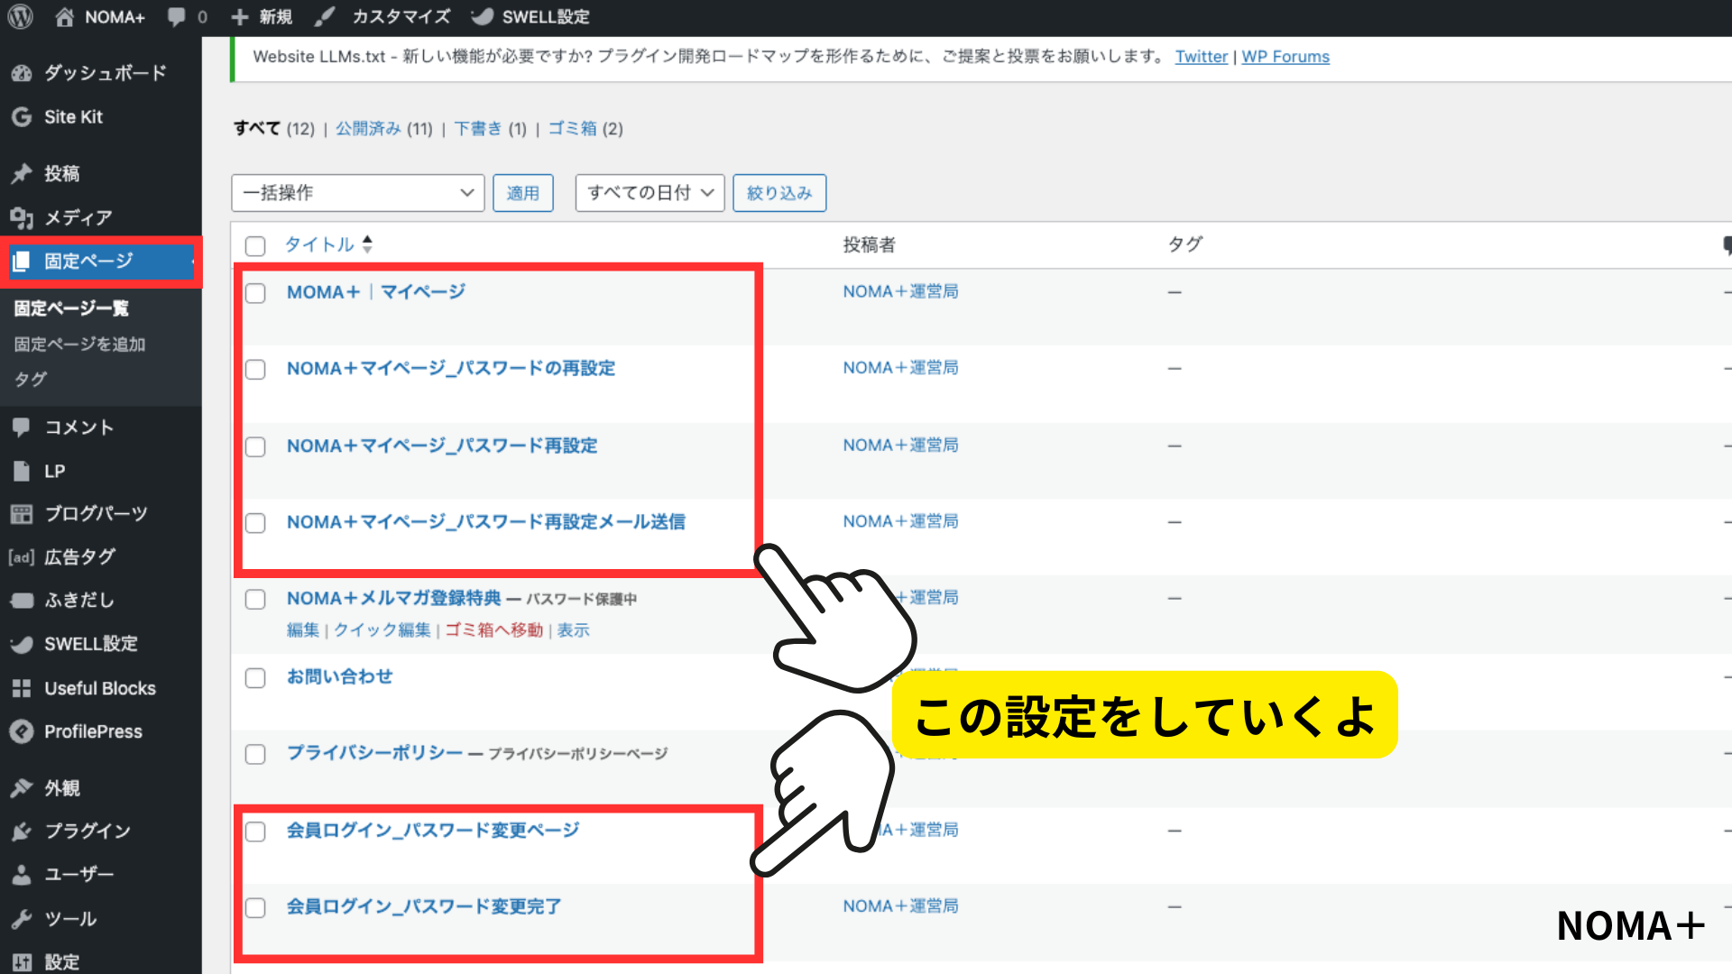Click 表示 under NOMA+メルマガ登録特典
Image resolution: width=1732 pixels, height=974 pixels.
(x=574, y=629)
